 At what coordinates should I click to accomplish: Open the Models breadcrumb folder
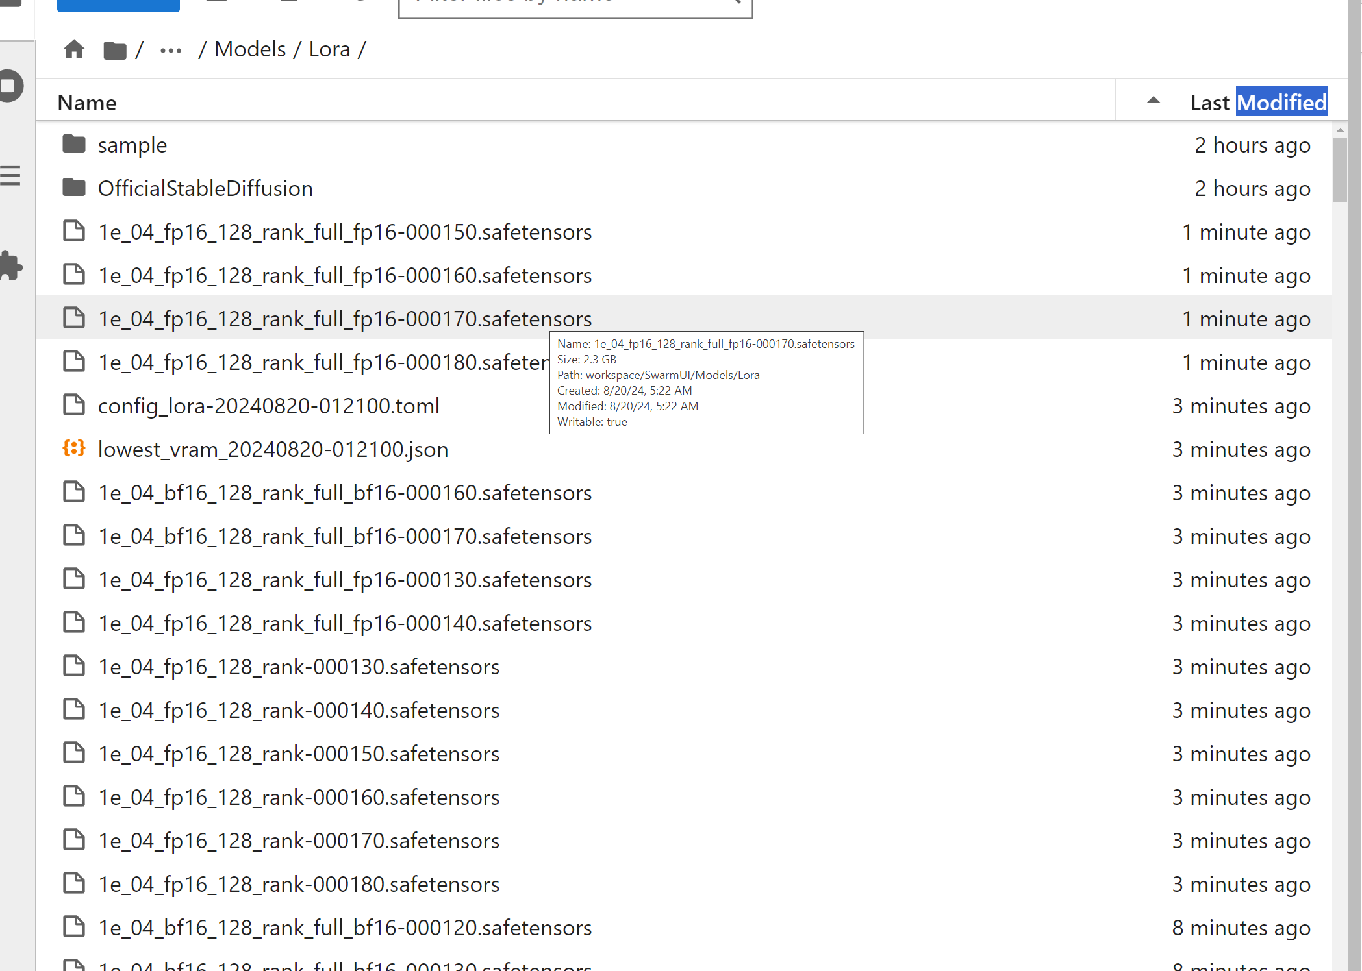coord(250,49)
